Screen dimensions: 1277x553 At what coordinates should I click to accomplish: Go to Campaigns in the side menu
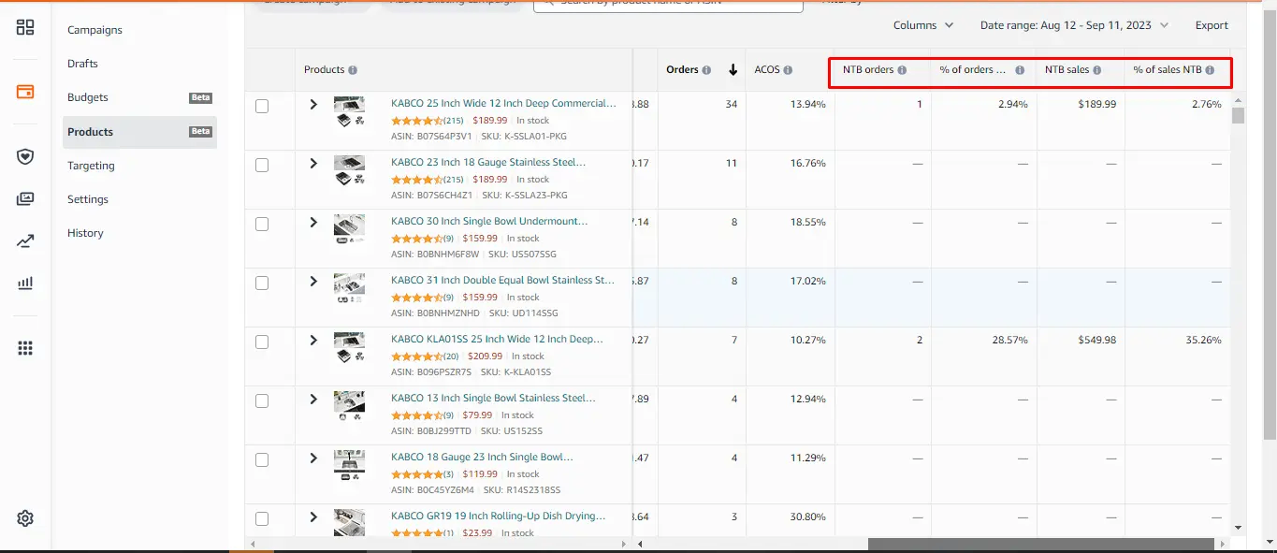pos(94,30)
